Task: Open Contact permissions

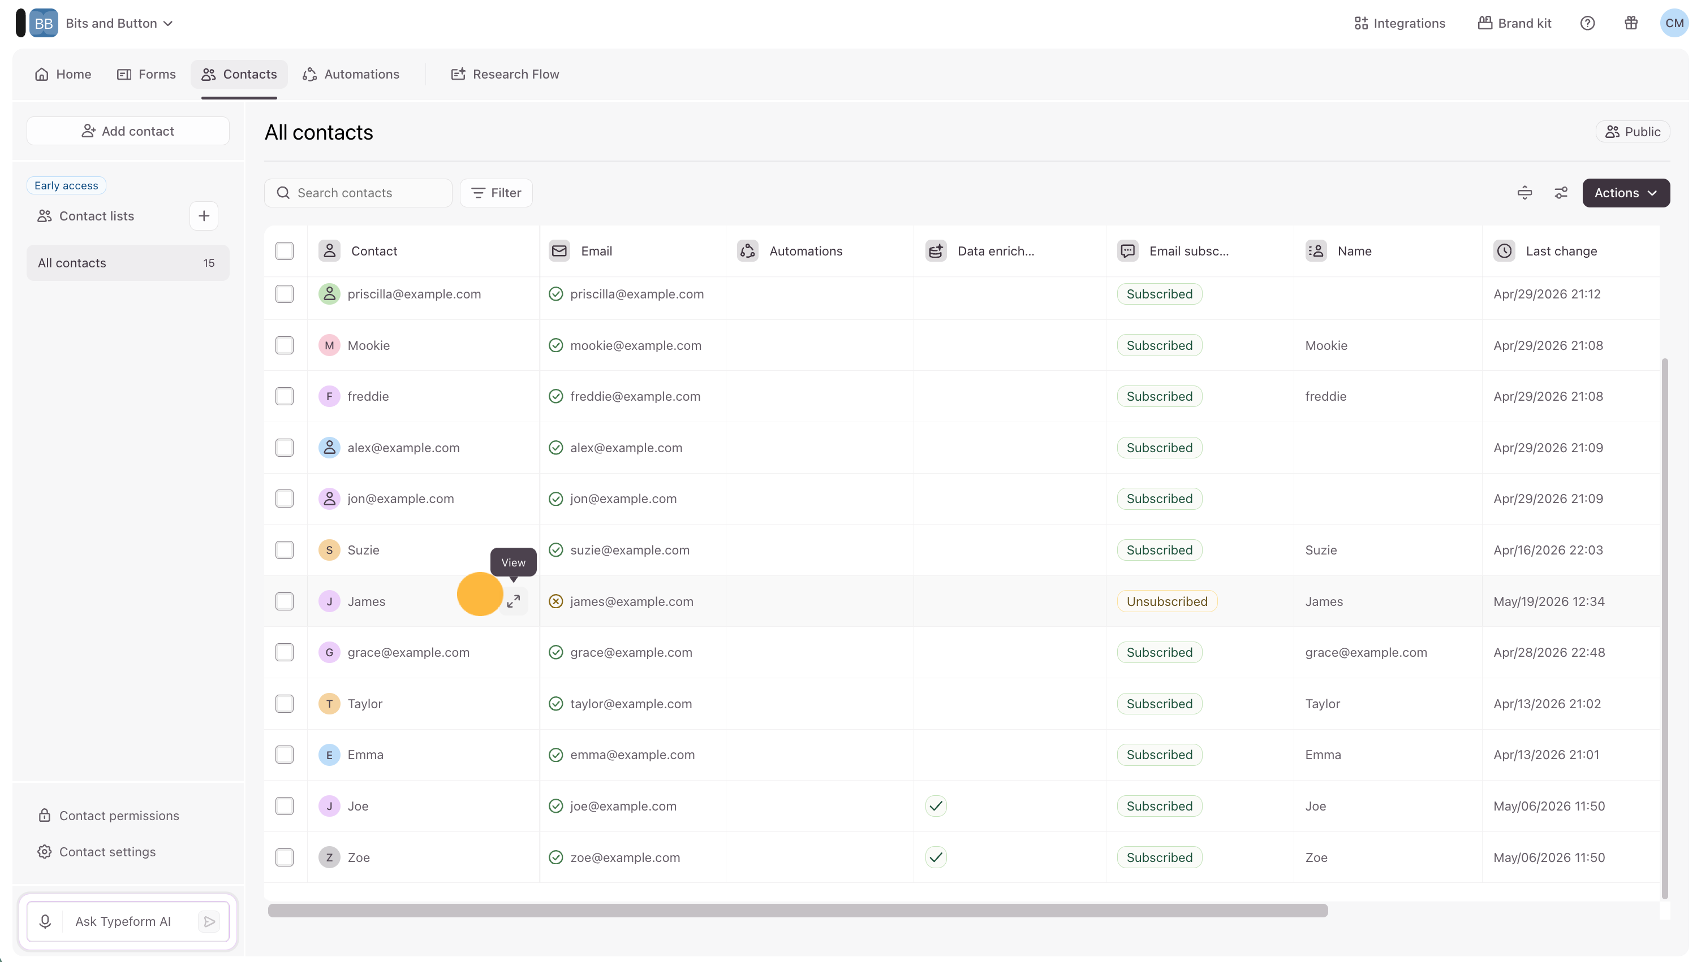Action: pos(109,815)
